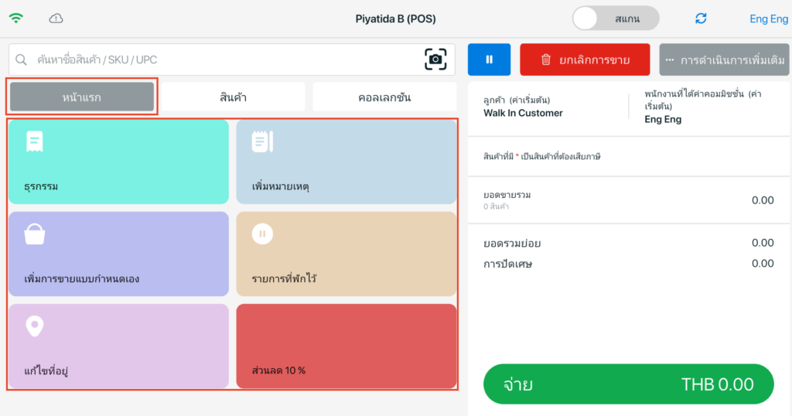Select the หน้าแรก home tab
Screen dimensions: 792x416
(x=82, y=97)
